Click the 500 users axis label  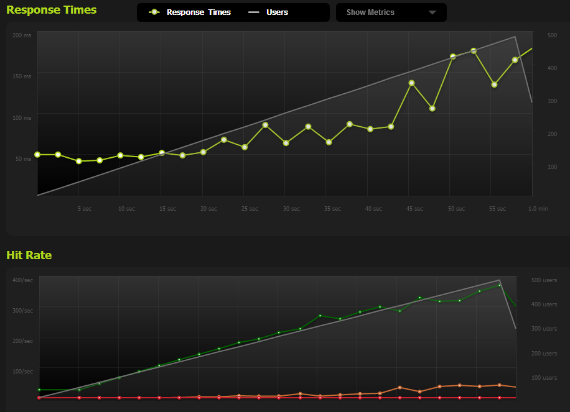coord(544,280)
